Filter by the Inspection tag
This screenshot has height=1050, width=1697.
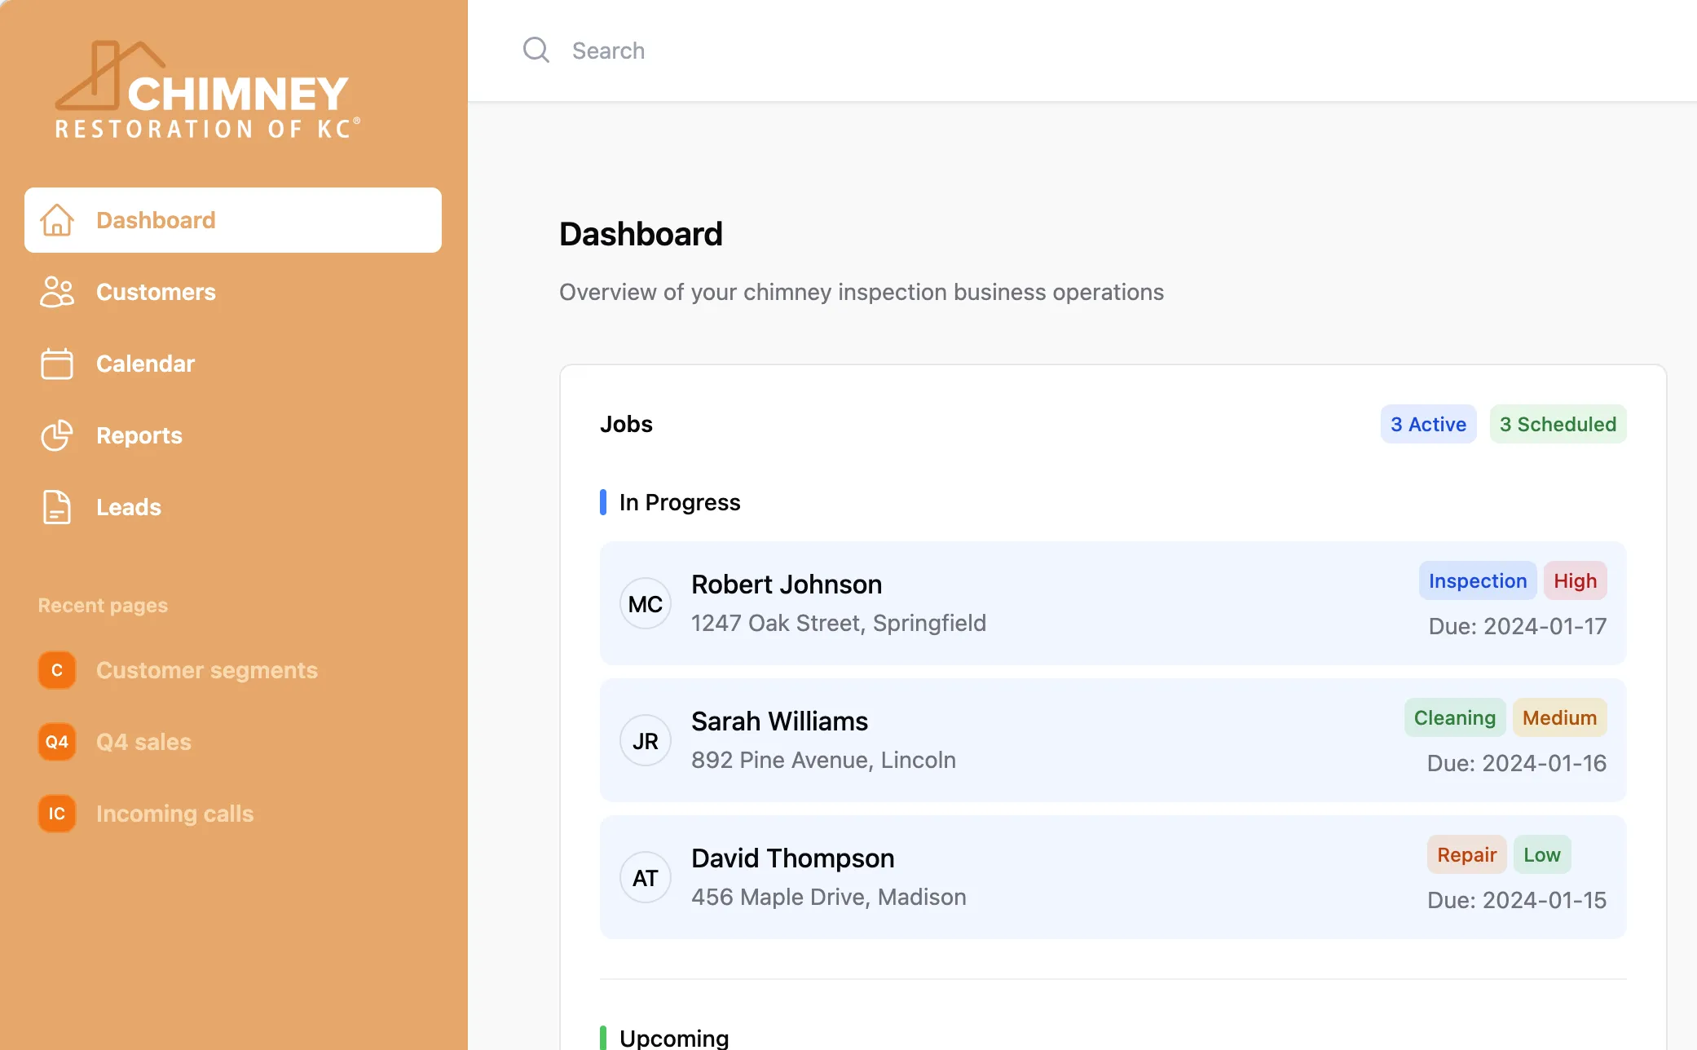(1477, 580)
